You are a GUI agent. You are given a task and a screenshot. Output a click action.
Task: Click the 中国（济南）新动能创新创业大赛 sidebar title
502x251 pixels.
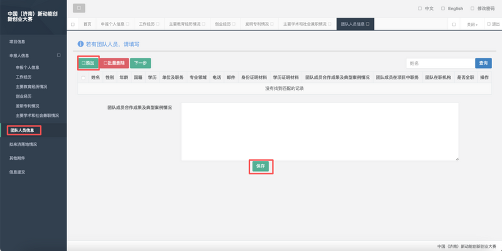point(32,16)
